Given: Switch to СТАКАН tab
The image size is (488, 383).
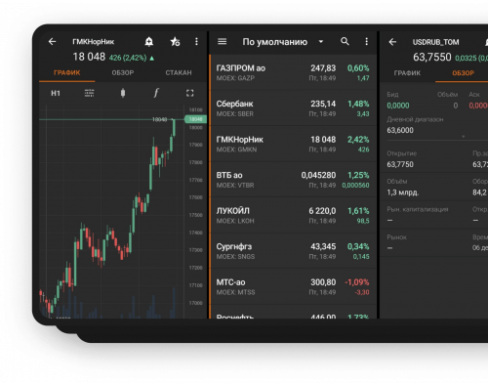Looking at the screenshot, I should [x=179, y=73].
